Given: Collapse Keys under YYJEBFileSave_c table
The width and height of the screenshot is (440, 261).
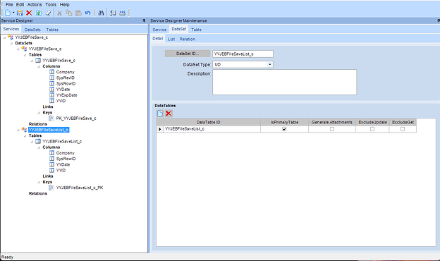Looking at the screenshot, I should [39, 113].
